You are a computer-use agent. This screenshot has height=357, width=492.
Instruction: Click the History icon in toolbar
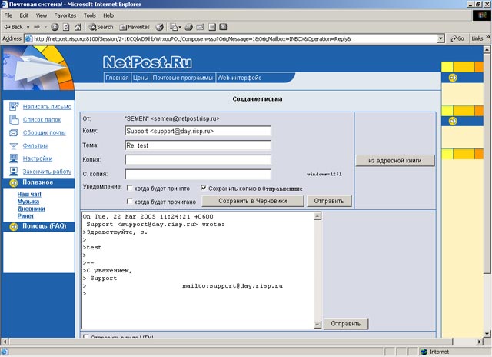pos(160,27)
